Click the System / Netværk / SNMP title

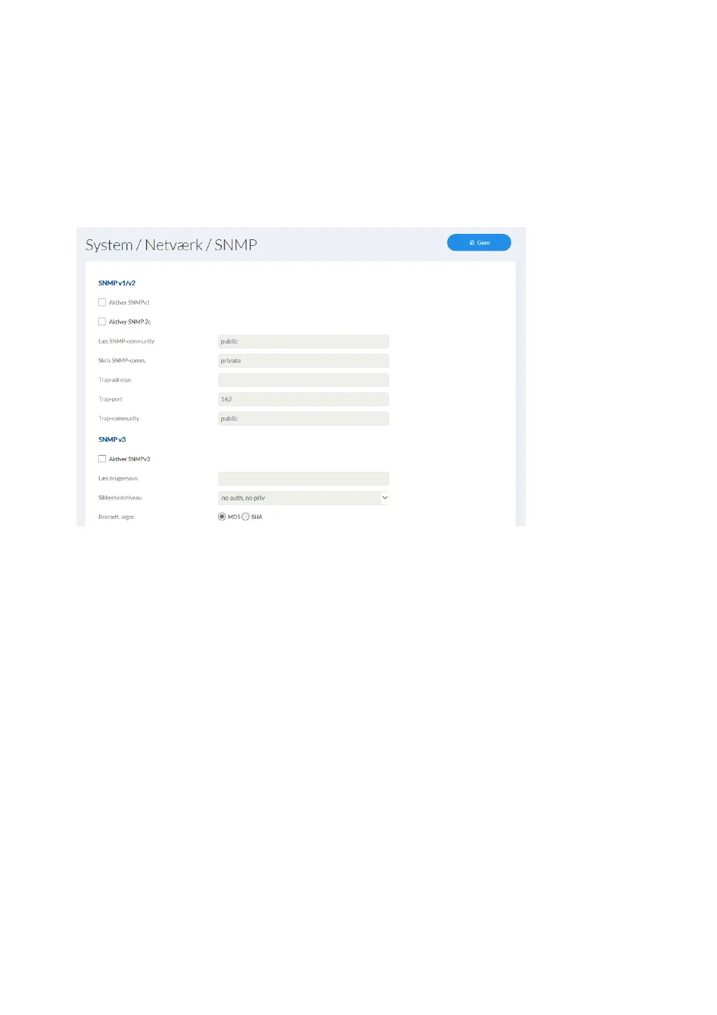(x=171, y=245)
